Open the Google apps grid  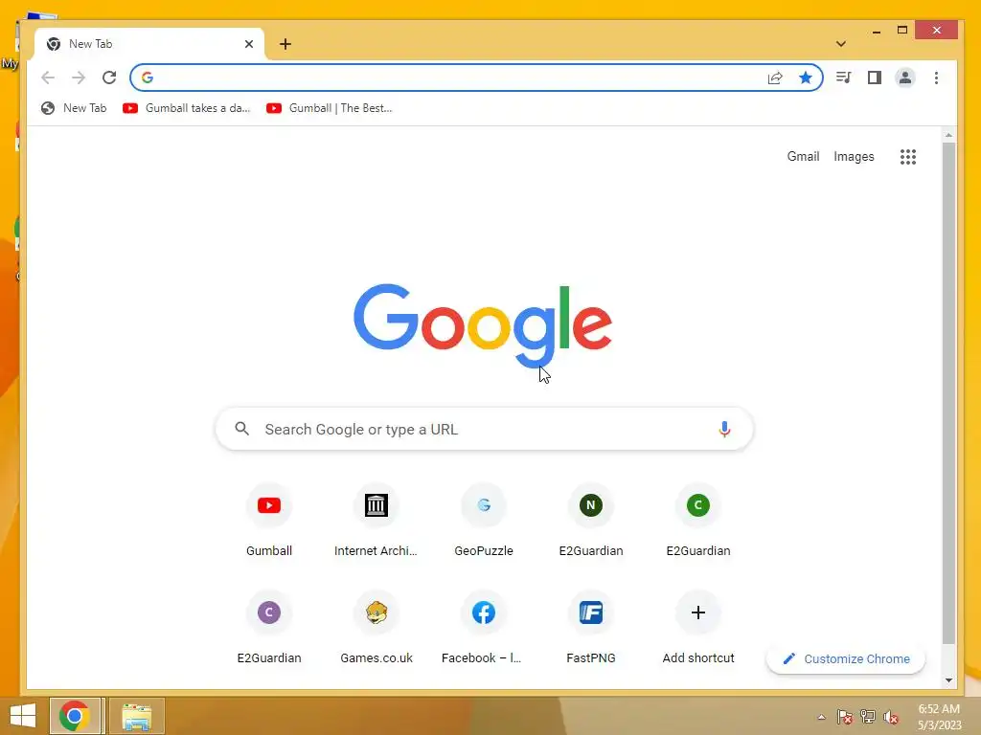(x=908, y=157)
